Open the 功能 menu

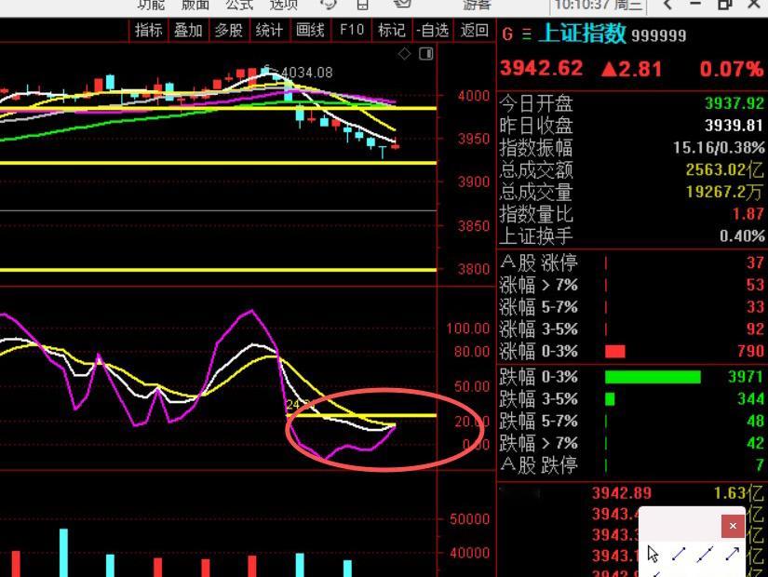pos(151,5)
